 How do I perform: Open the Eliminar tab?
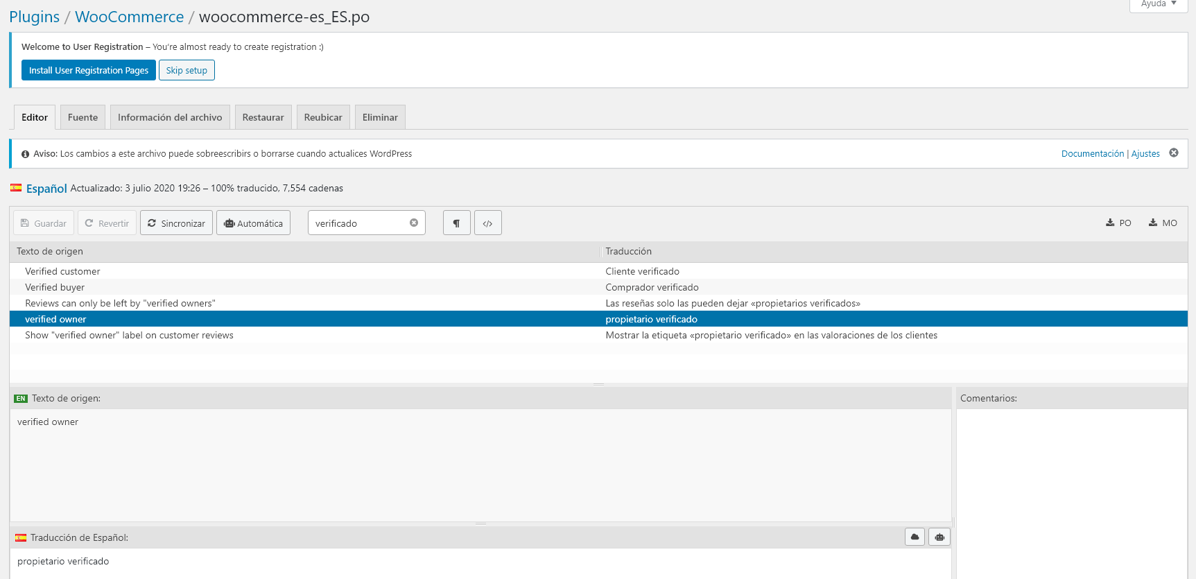point(380,117)
